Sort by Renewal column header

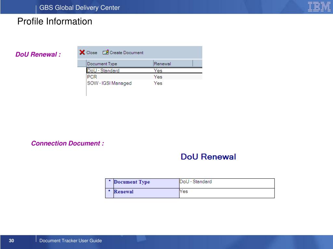pos(173,64)
